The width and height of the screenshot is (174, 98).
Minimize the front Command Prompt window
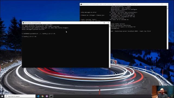click(x=100, y=23)
